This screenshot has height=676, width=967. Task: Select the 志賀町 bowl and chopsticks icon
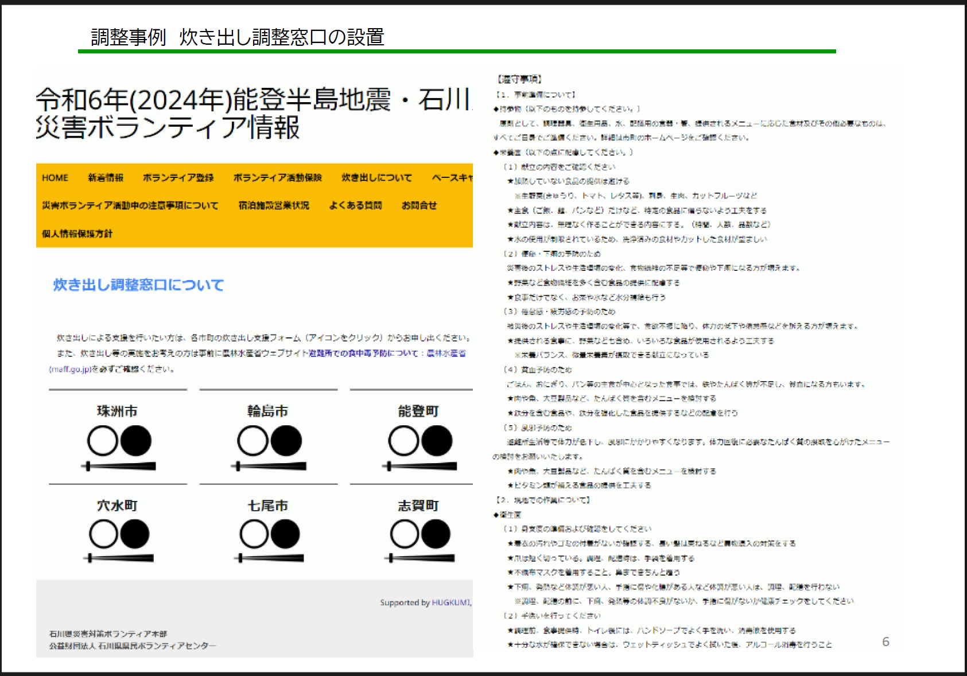pyautogui.click(x=420, y=541)
